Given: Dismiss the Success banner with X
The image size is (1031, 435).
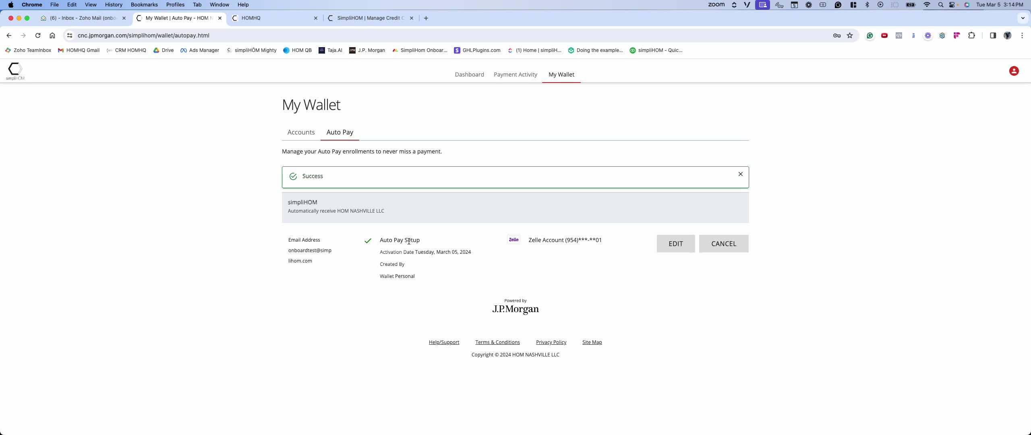Looking at the screenshot, I should click(740, 174).
